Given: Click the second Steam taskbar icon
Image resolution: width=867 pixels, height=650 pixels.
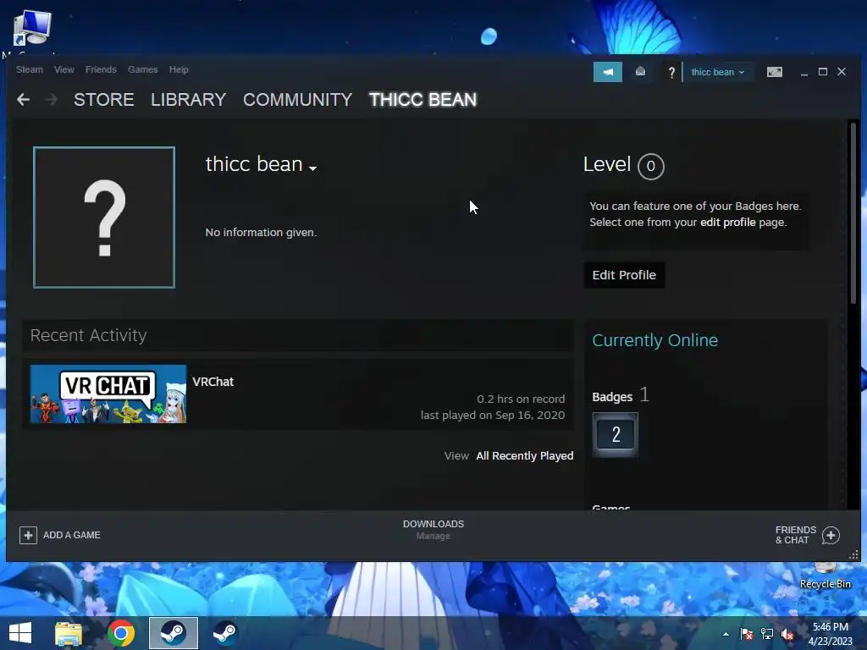Looking at the screenshot, I should [x=225, y=633].
